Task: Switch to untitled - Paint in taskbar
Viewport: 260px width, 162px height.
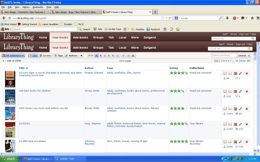Action: point(70,159)
